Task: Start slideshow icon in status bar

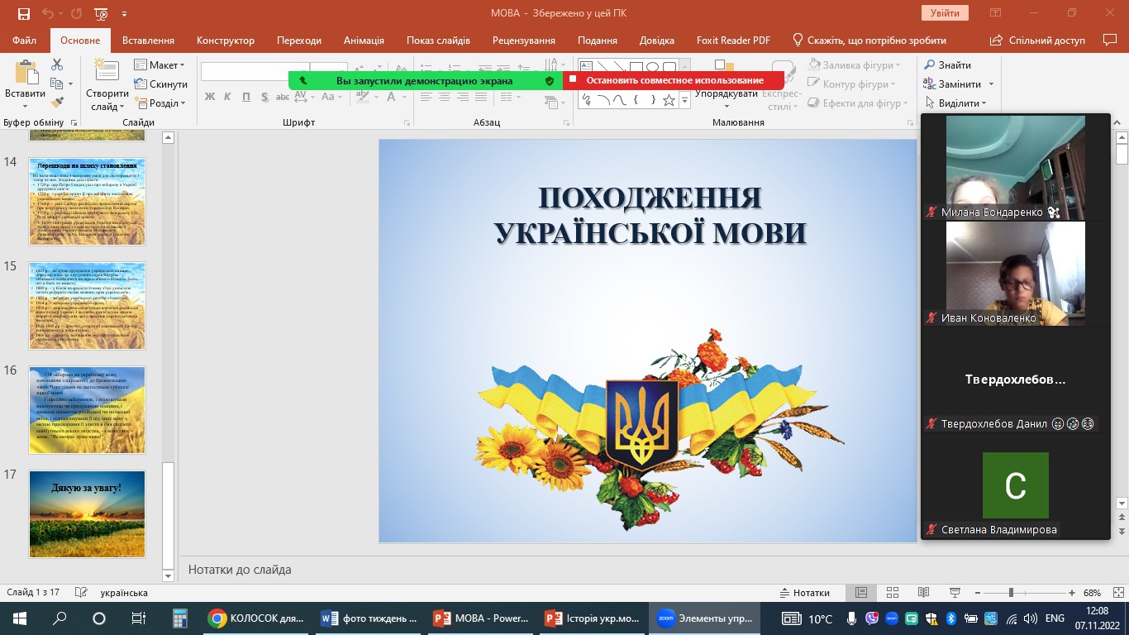Action: pos(955,593)
